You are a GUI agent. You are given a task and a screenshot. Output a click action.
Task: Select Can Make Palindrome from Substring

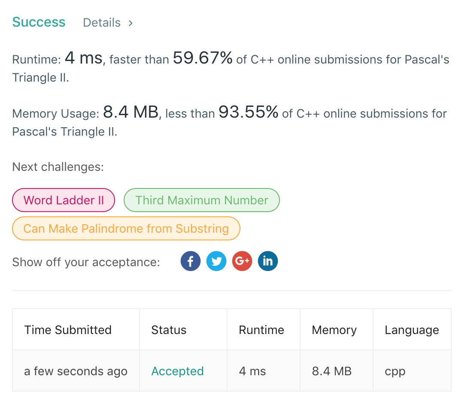click(x=126, y=228)
